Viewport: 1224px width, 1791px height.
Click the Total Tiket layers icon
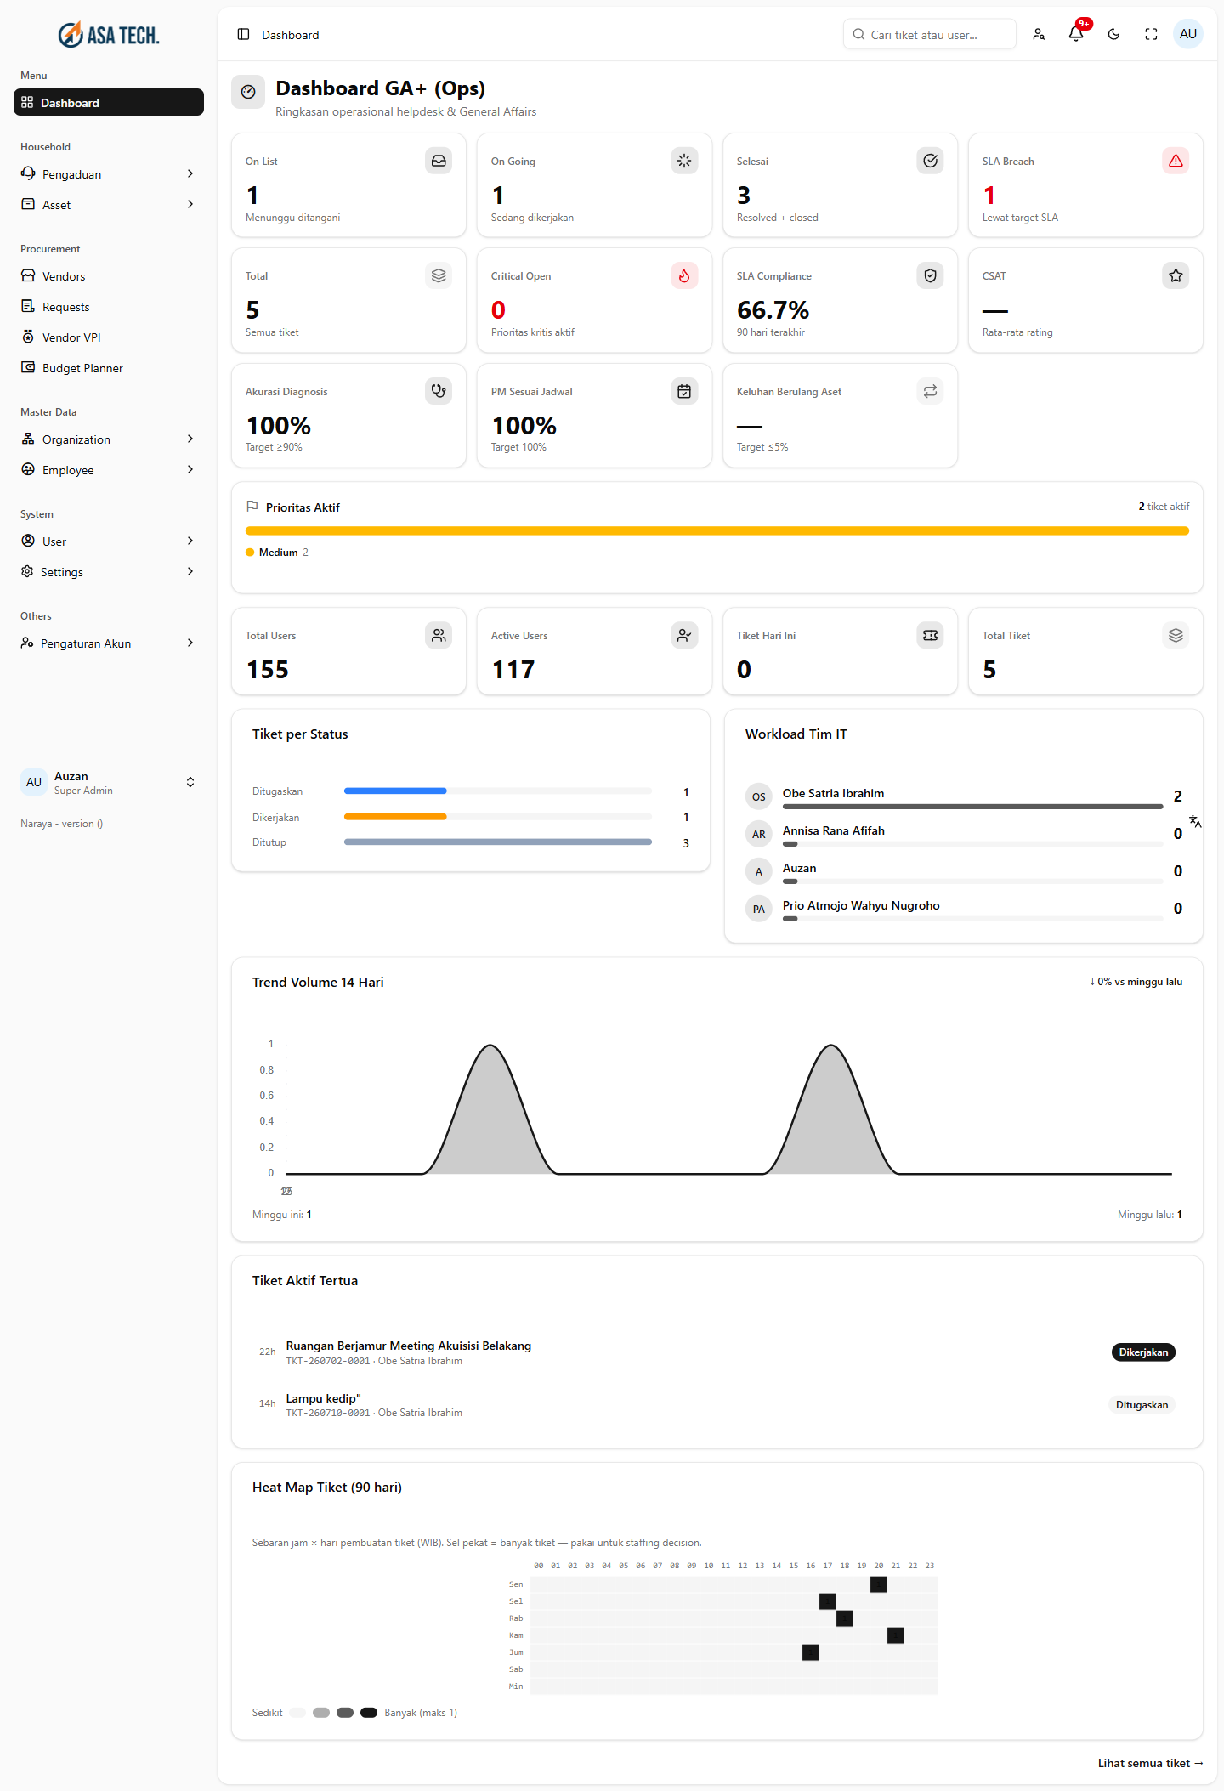[x=1176, y=635]
